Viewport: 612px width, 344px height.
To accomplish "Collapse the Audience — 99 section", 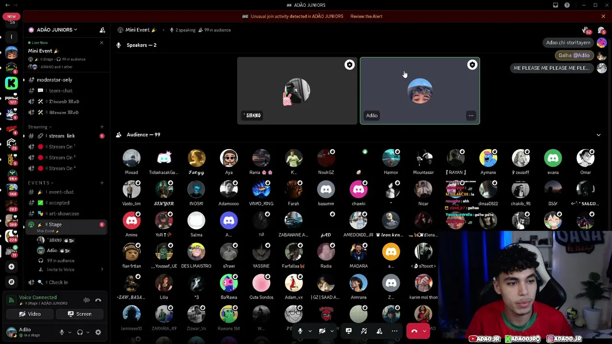I will pyautogui.click(x=598, y=135).
